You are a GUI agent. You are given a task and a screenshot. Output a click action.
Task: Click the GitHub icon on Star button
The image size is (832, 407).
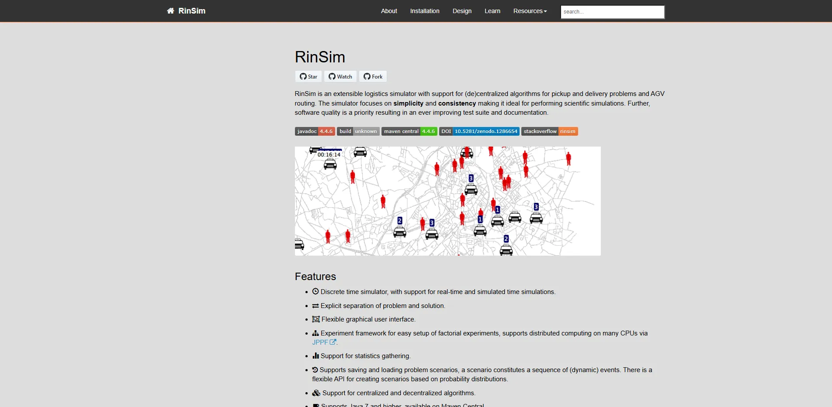tap(303, 76)
